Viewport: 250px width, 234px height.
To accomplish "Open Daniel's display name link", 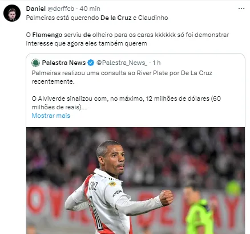I will pyautogui.click(x=36, y=9).
